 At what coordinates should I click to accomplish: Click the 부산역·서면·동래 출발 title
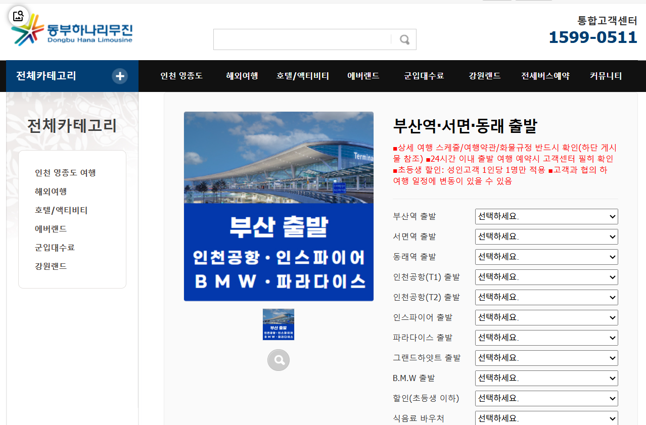click(x=465, y=126)
